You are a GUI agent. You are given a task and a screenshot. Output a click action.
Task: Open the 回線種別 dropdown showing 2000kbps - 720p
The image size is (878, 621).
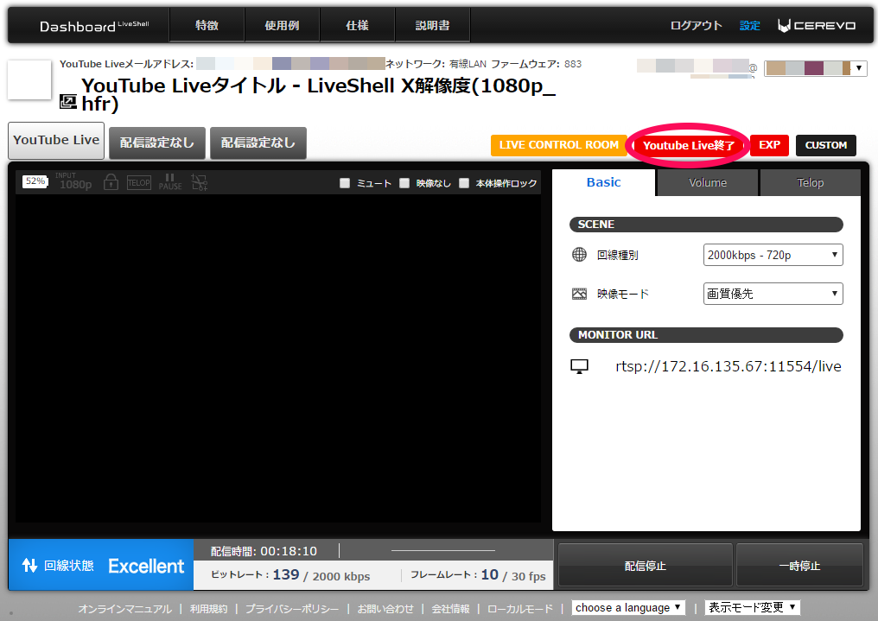tap(773, 255)
